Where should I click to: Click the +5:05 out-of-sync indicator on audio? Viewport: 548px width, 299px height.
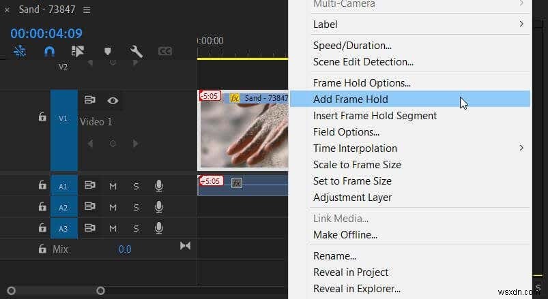point(211,180)
